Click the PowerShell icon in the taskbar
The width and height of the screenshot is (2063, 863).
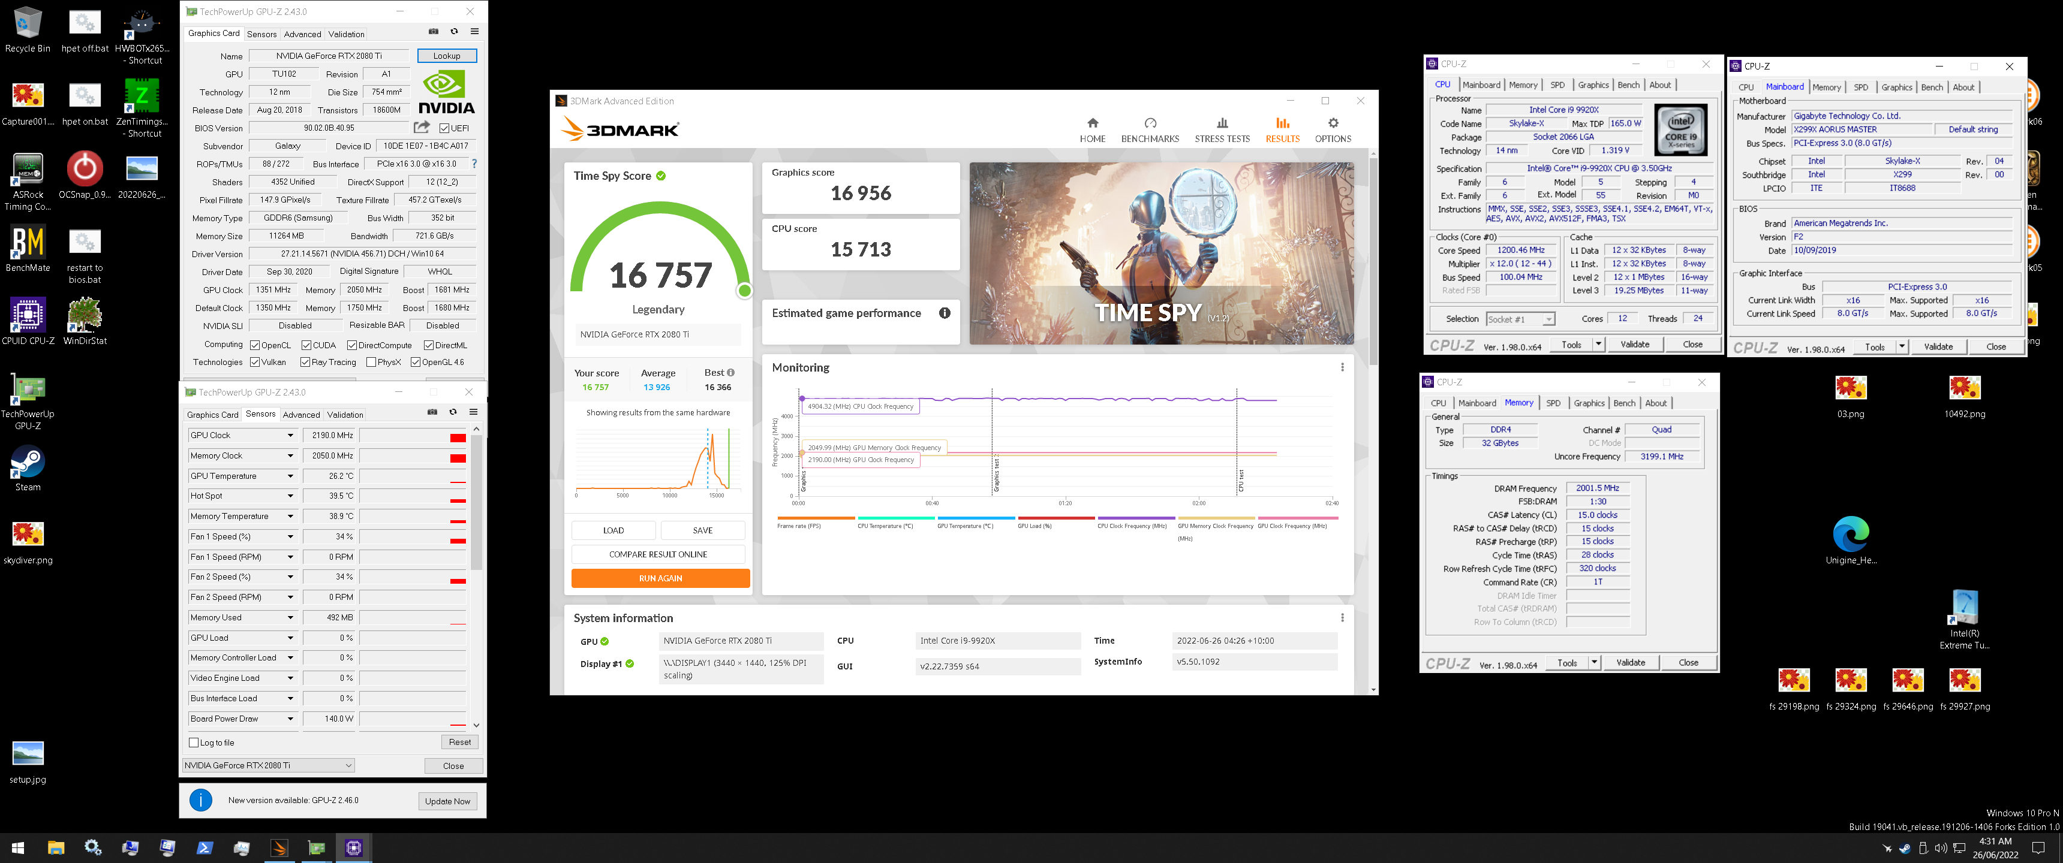pyautogui.click(x=205, y=847)
